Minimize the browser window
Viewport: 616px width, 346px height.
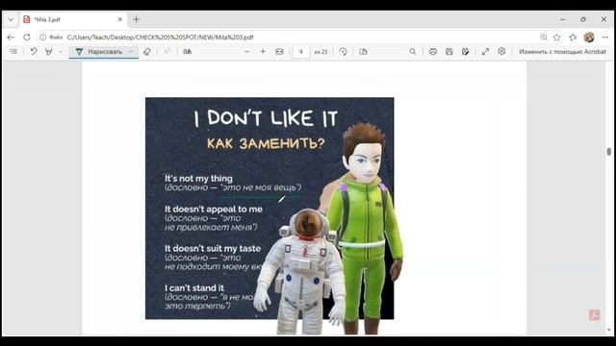[x=562, y=19]
